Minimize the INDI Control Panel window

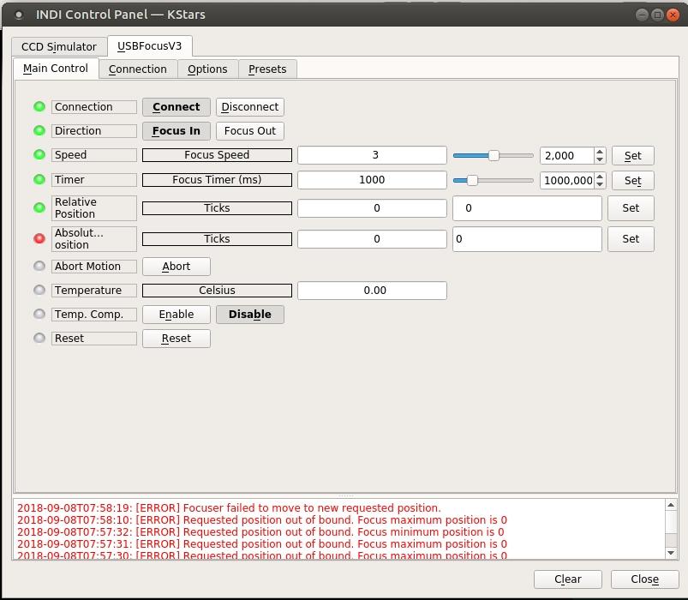pyautogui.click(x=642, y=15)
